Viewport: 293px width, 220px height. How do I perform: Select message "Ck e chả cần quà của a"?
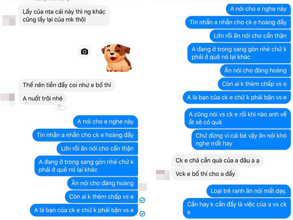tap(218, 160)
